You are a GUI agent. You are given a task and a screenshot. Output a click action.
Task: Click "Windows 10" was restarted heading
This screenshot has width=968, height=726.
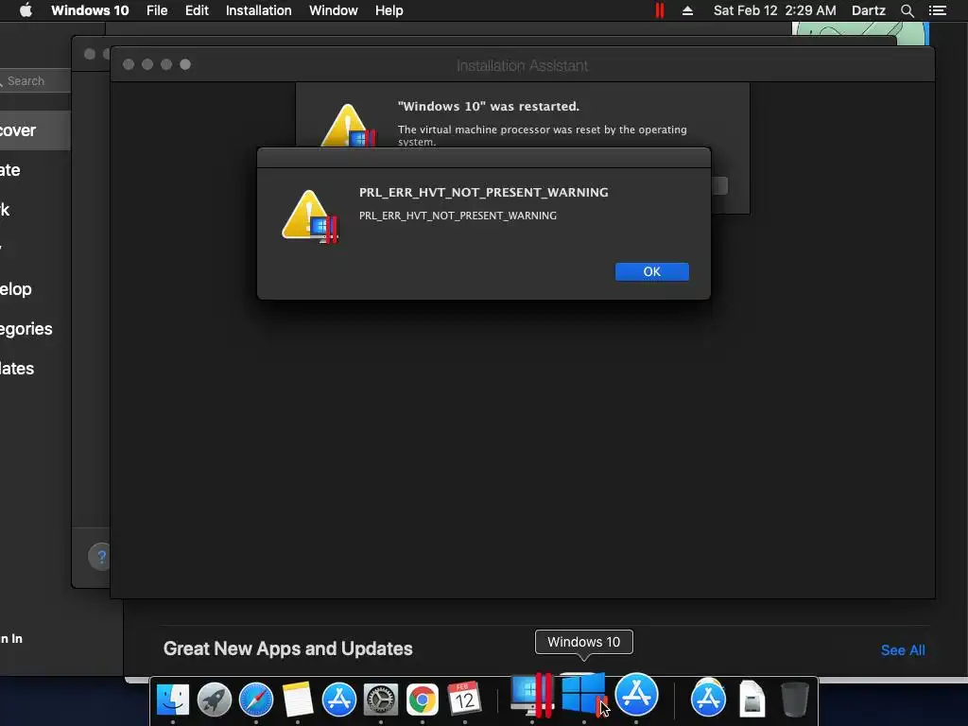coord(489,106)
